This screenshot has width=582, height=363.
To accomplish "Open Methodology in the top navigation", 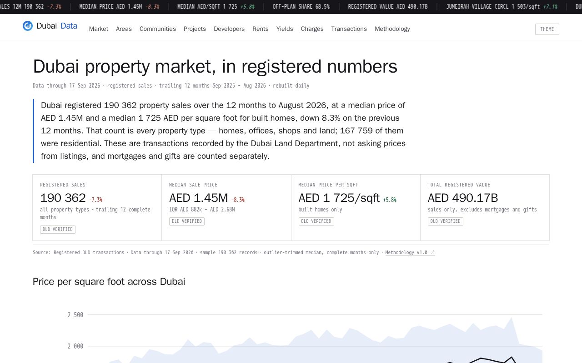I will (x=392, y=29).
